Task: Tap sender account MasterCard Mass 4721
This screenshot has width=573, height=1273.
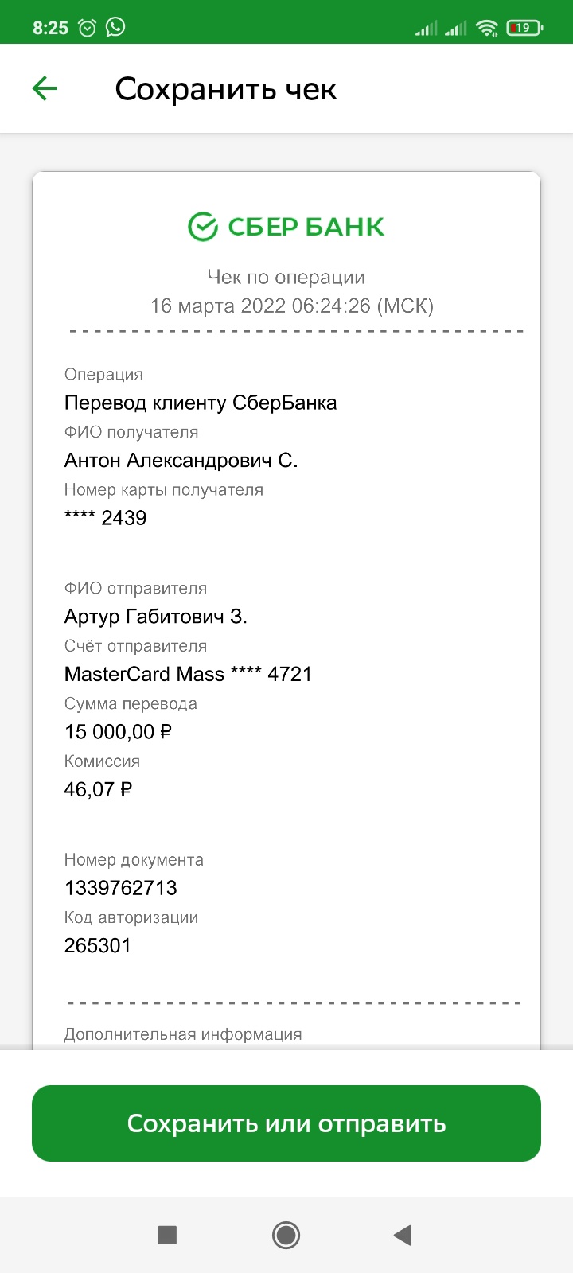Action: click(188, 674)
